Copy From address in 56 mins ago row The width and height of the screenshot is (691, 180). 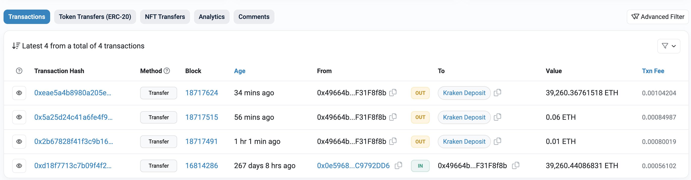(393, 117)
